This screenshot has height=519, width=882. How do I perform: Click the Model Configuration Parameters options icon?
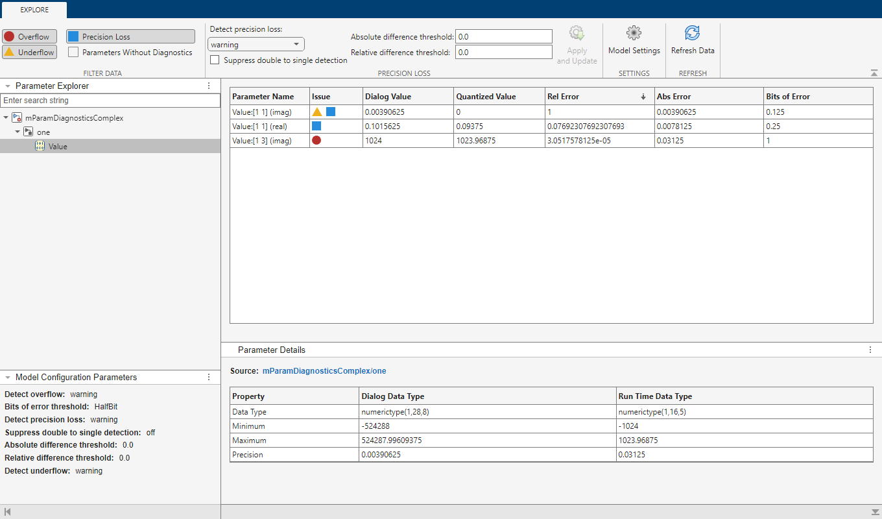coord(209,377)
